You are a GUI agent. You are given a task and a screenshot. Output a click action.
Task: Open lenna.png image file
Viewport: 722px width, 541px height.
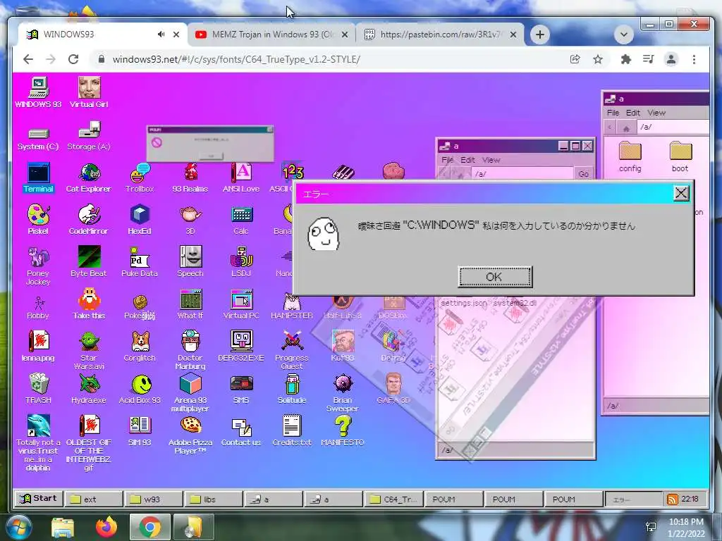pos(38,346)
